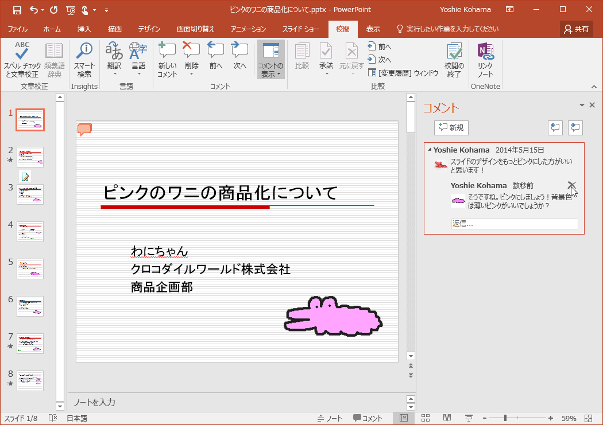Screen dimensions: 603x425
Task: Delete the reply with X icon
Action: (571, 185)
